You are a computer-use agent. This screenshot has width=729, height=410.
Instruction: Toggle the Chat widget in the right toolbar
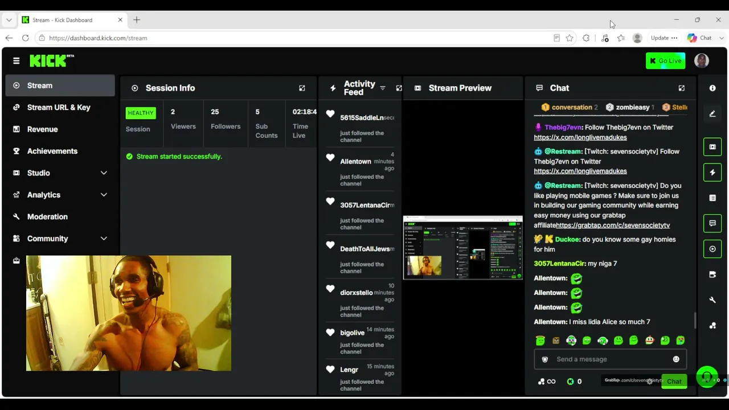click(712, 223)
